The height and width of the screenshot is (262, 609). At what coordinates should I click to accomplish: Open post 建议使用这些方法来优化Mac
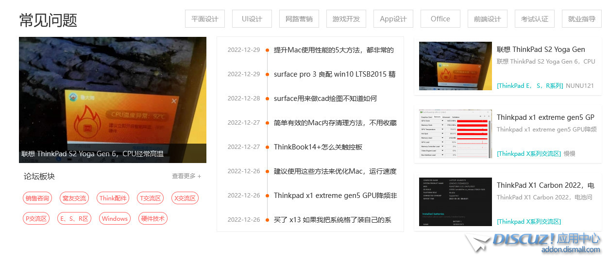[x=335, y=171]
